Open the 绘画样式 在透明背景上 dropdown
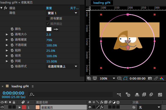Image resolution: width=166 pixels, height=110 pixels. pyautogui.click(x=62, y=66)
